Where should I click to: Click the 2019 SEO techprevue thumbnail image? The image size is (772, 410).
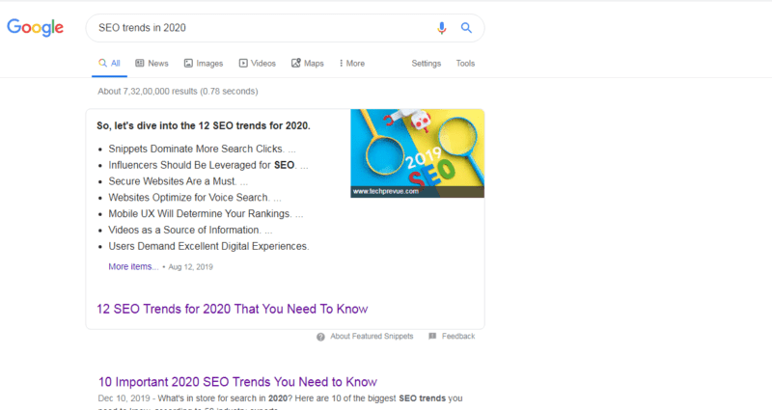(x=418, y=153)
